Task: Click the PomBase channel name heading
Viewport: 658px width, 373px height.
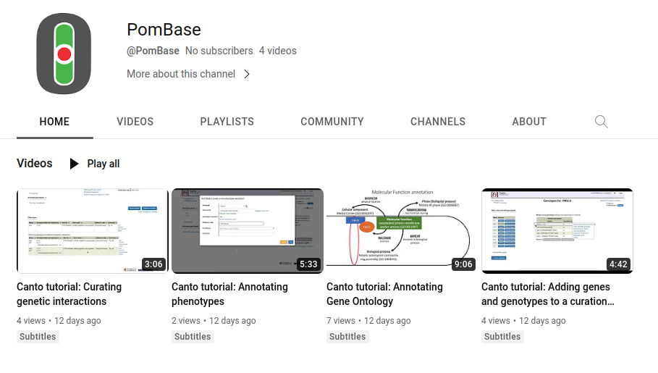Action: tap(164, 30)
